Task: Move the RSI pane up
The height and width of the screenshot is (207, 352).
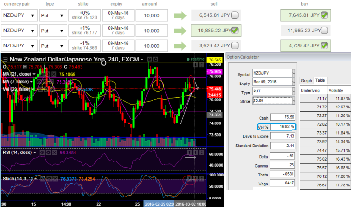Action: point(189,153)
